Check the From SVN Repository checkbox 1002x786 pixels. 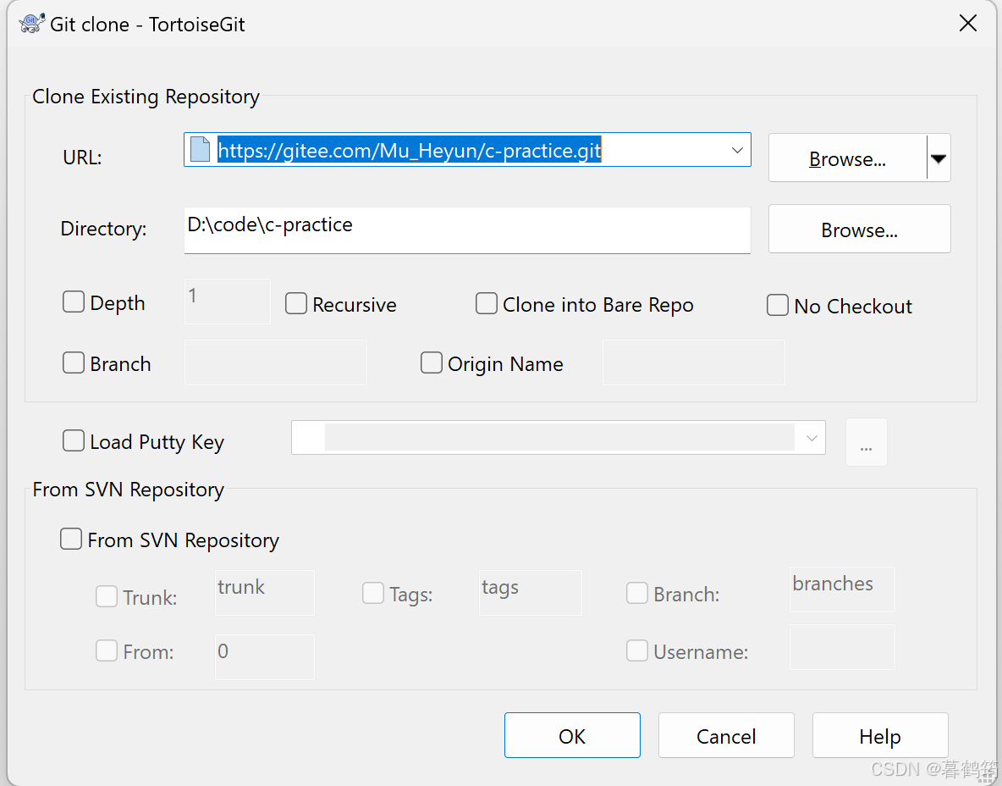71,539
